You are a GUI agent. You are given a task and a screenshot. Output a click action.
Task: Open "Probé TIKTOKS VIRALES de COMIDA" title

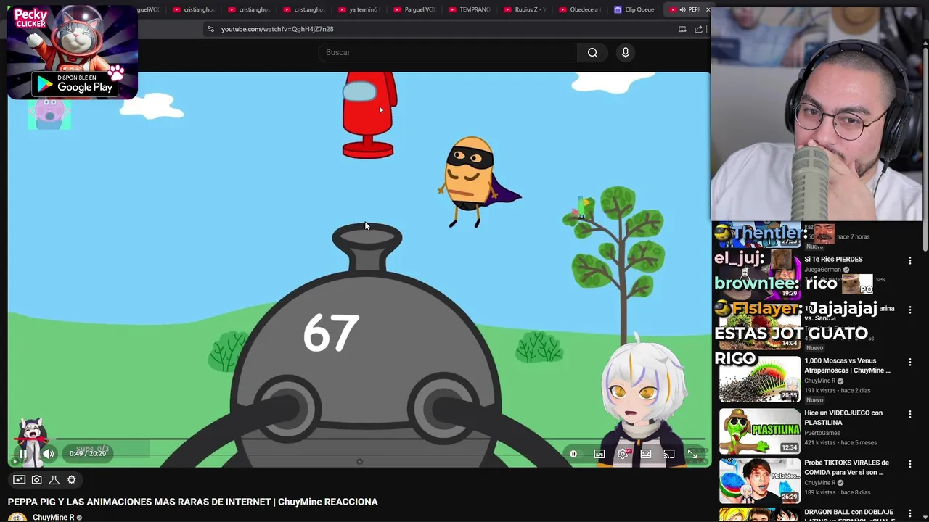coord(846,467)
